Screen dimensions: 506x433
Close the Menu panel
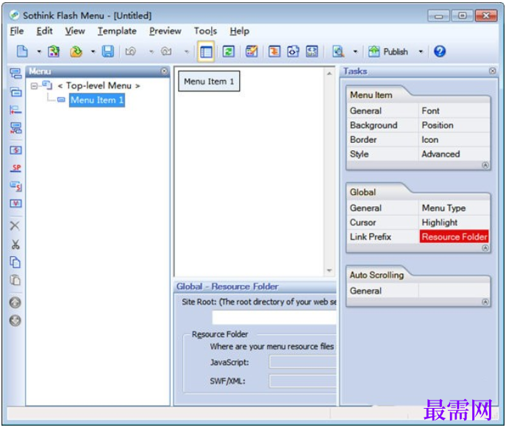164,71
